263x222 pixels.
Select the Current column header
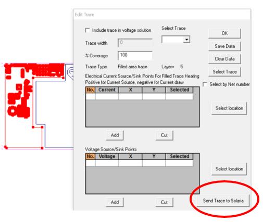[107, 90]
